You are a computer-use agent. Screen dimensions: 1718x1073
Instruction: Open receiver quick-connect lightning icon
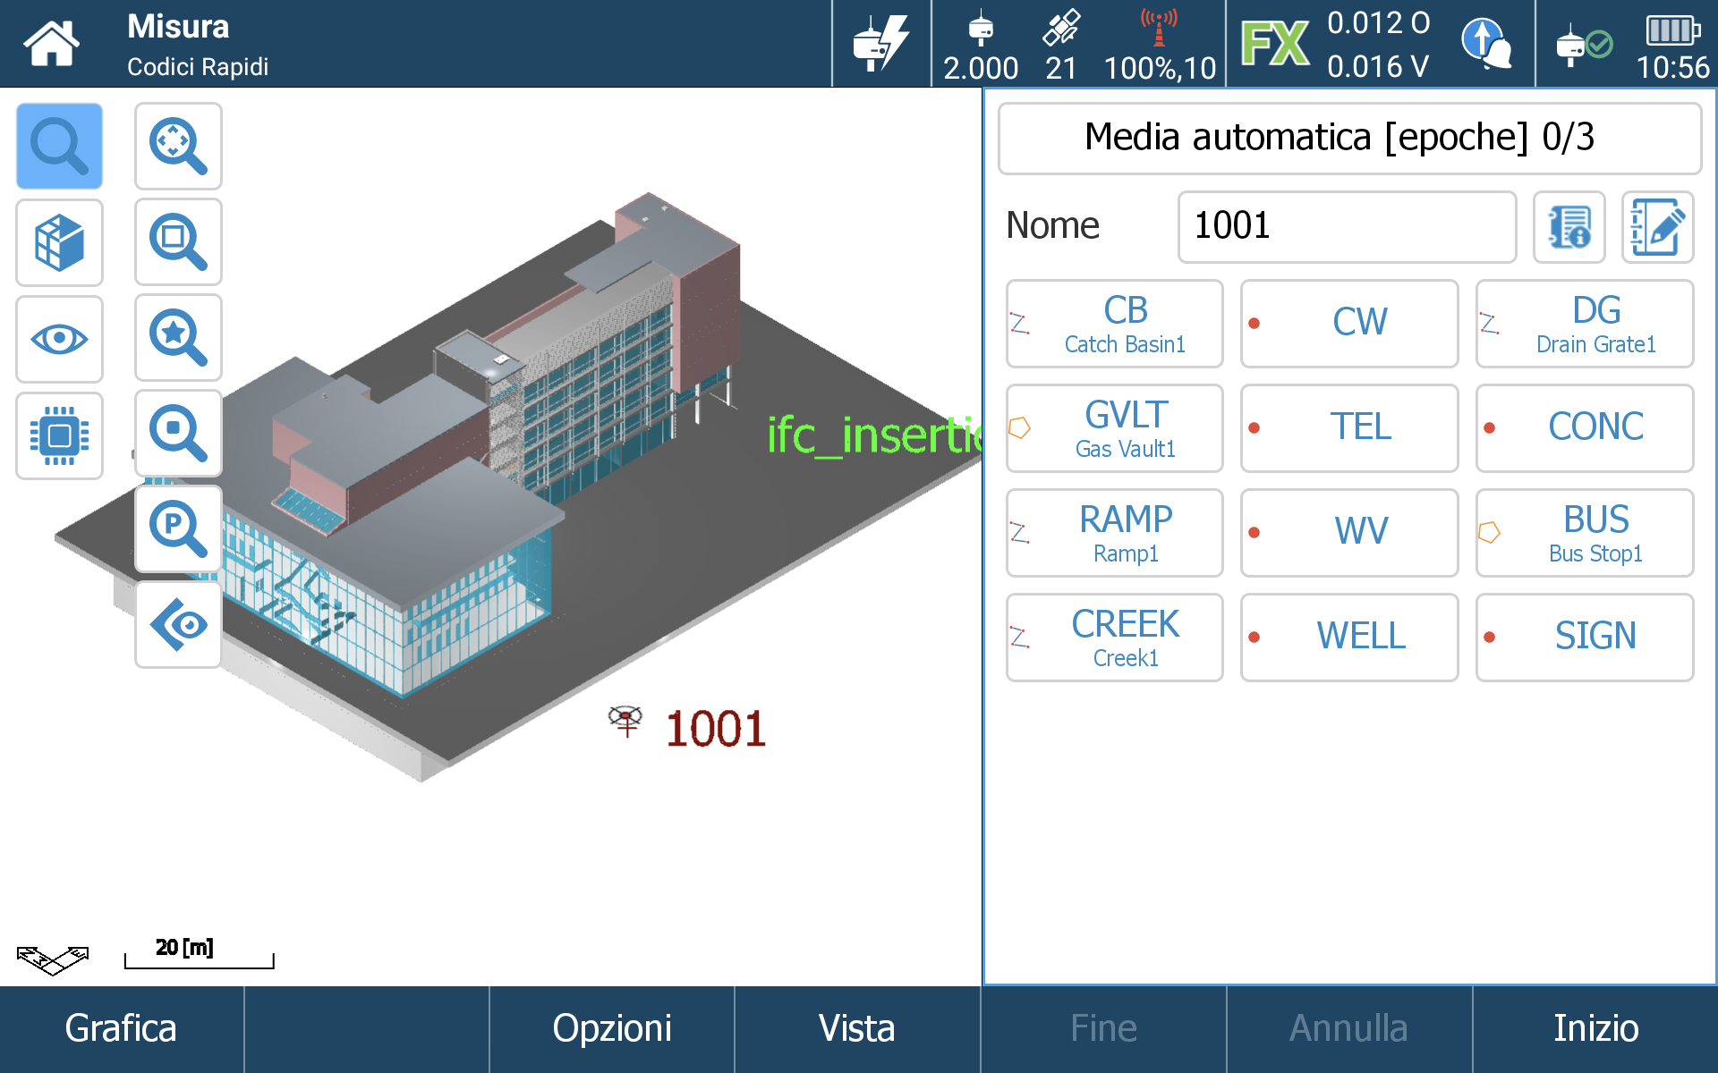[881, 43]
